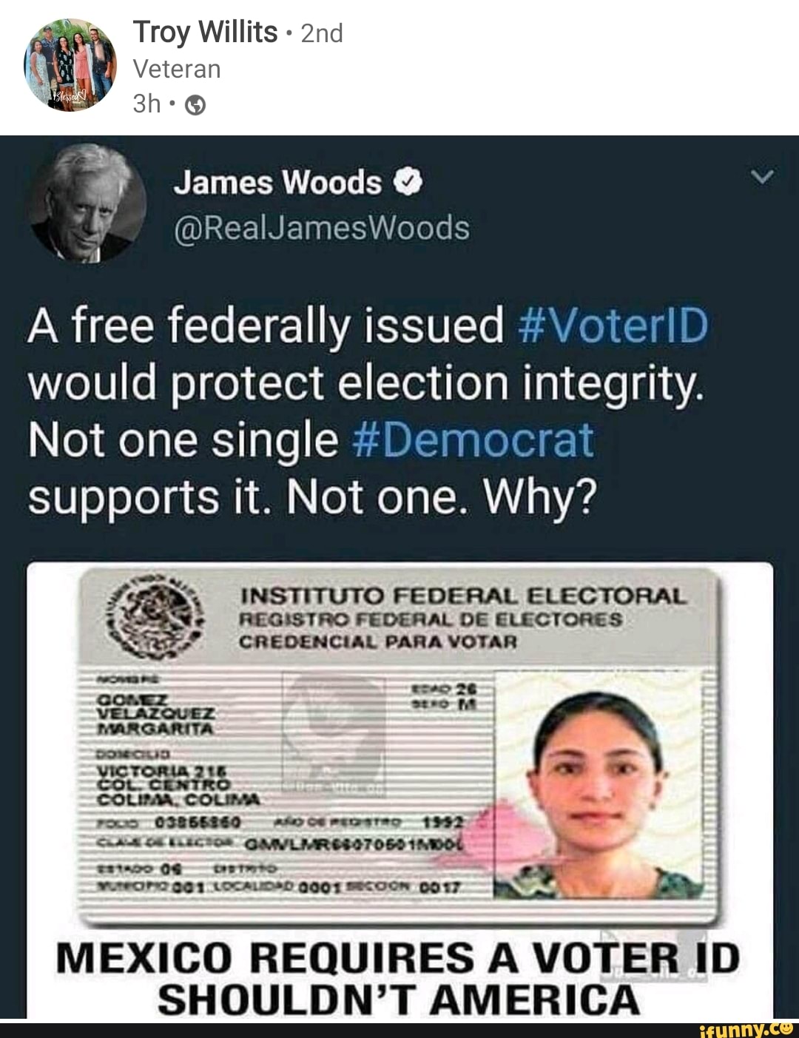Click the Troy Willits name link

(205, 33)
